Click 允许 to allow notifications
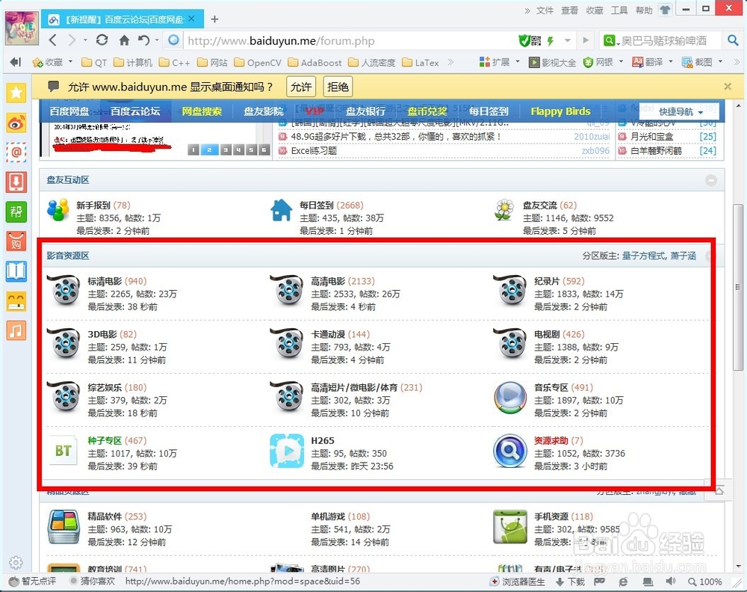747x592 pixels. tap(300, 86)
